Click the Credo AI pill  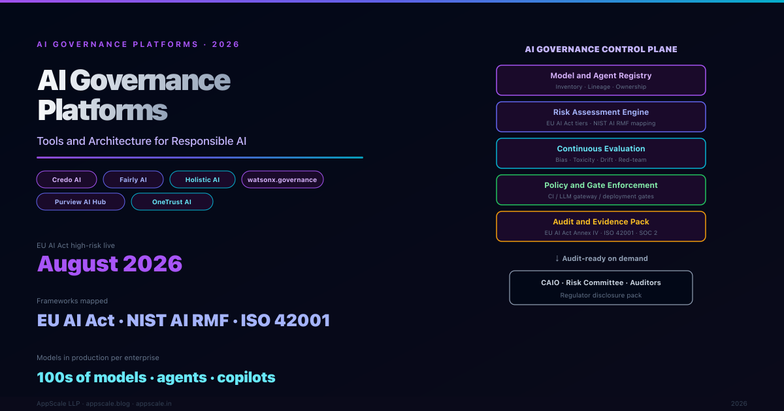click(67, 179)
